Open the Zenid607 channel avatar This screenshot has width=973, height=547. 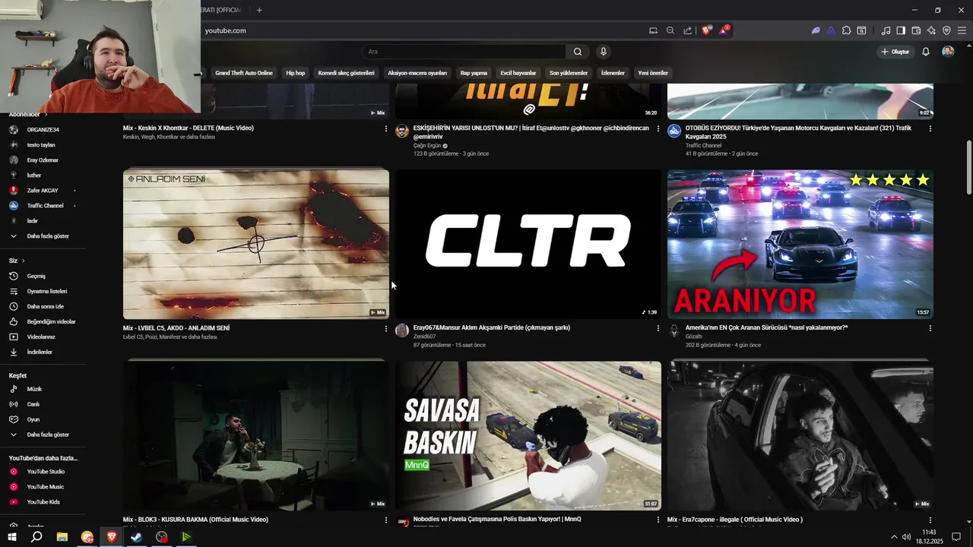(402, 330)
